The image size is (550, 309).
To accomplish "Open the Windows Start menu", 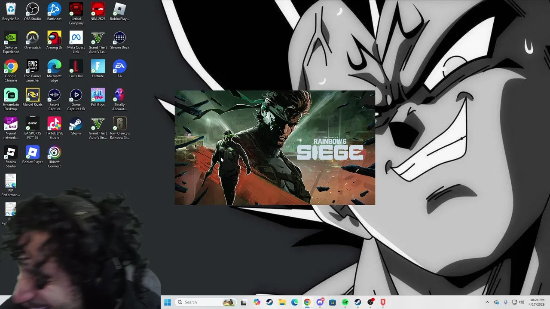I will (x=168, y=302).
